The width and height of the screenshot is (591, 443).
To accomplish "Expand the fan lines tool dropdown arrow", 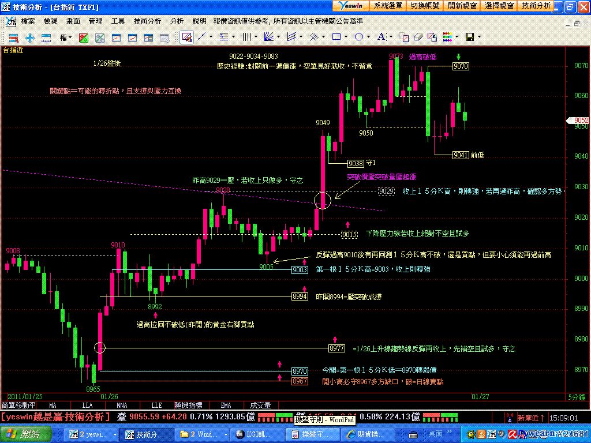I will pos(279,36).
